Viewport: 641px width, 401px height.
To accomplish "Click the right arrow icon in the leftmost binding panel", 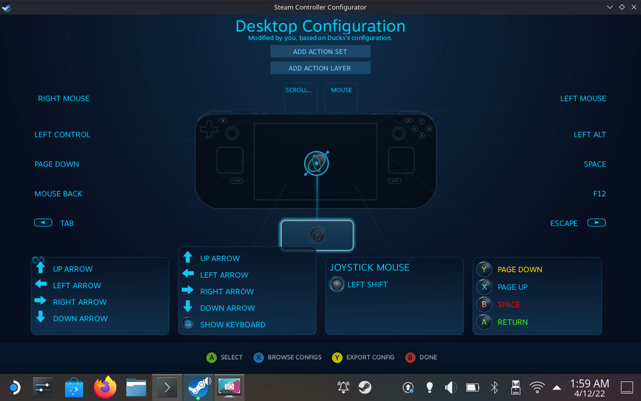I will tap(40, 301).
